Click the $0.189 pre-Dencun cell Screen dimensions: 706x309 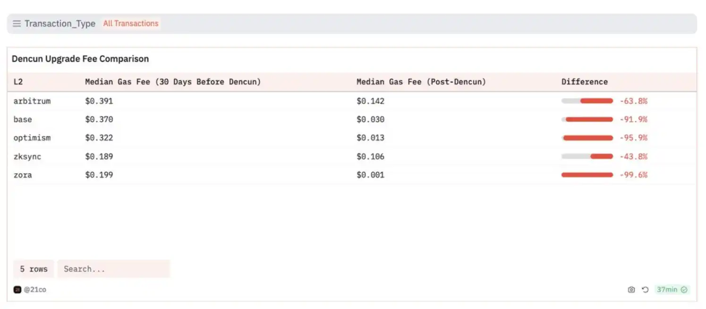point(99,157)
